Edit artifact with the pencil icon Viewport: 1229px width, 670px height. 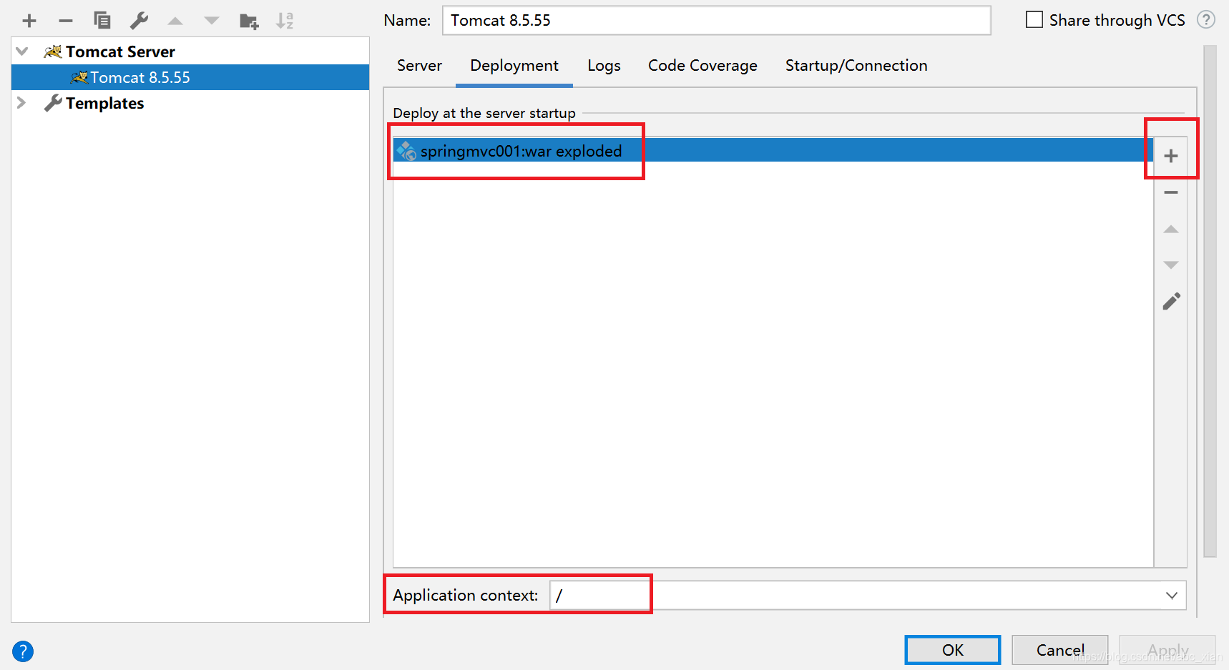(x=1171, y=301)
